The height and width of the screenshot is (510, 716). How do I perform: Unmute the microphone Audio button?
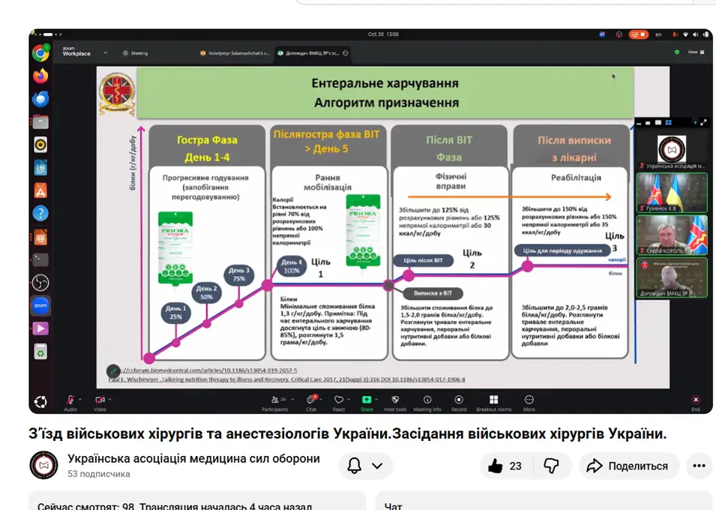pos(70,401)
